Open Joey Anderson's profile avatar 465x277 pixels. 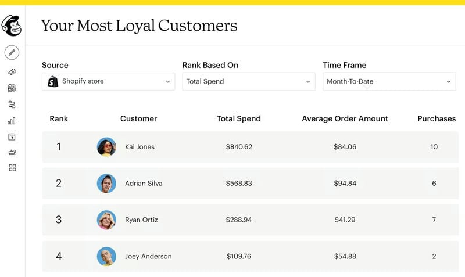(106, 256)
